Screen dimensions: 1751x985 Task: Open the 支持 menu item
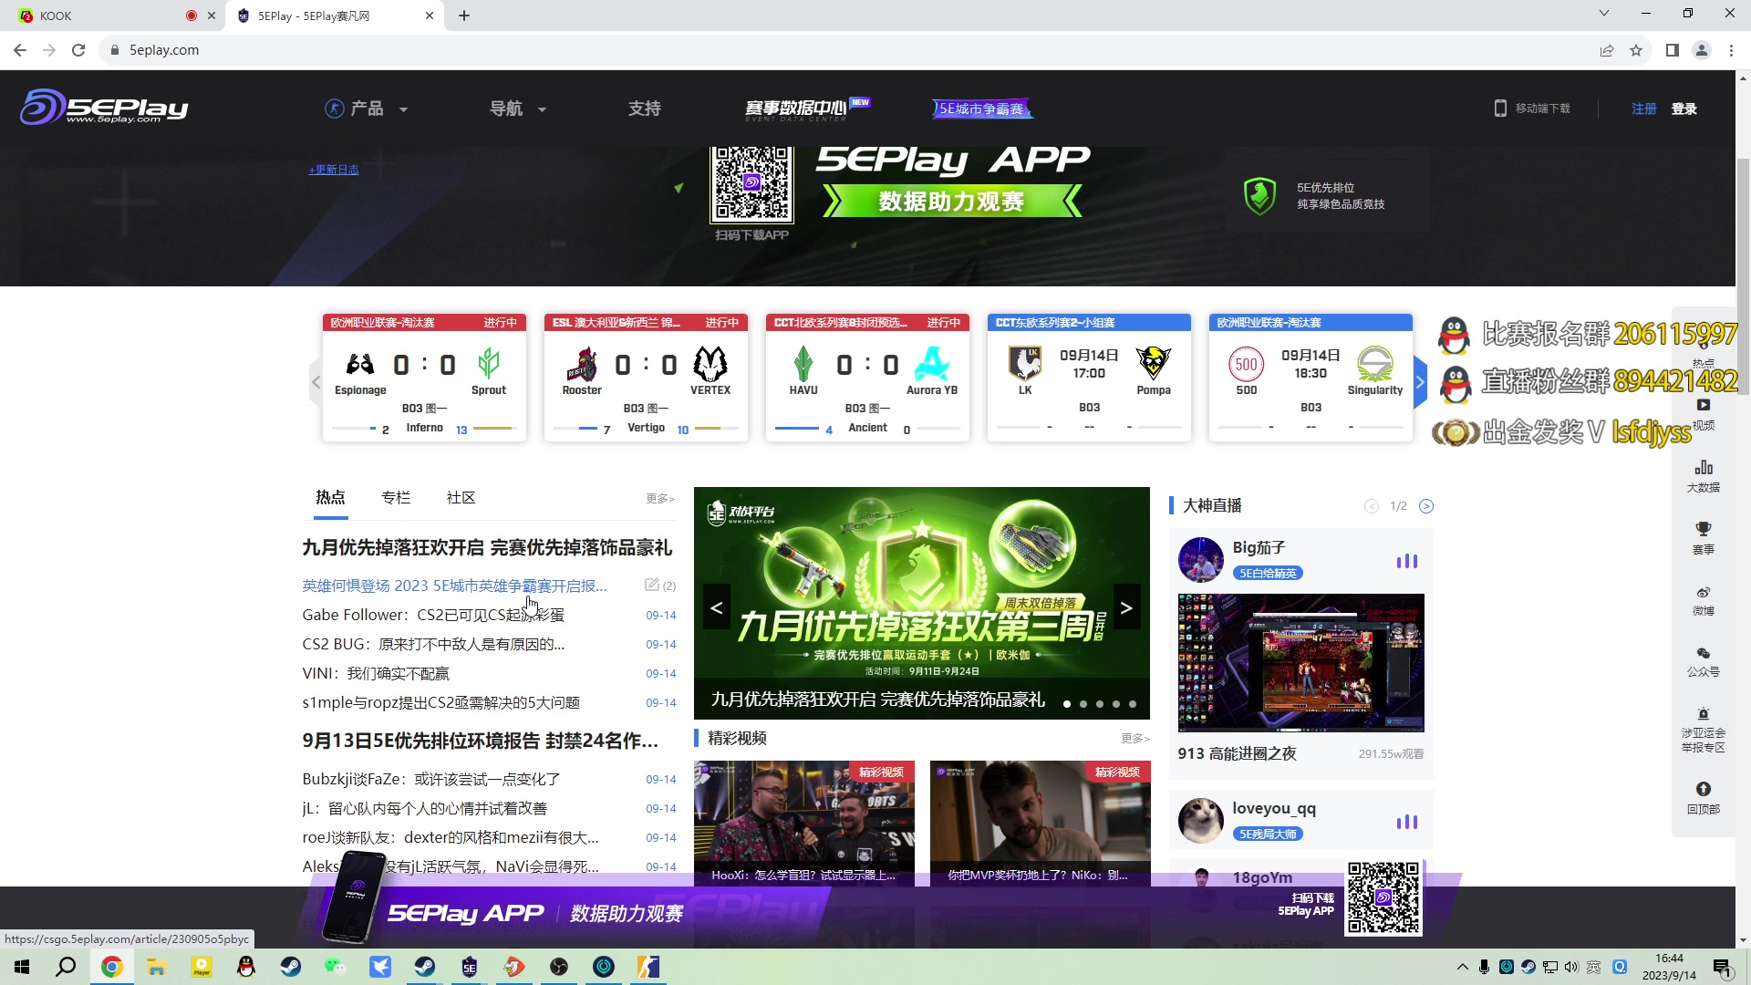point(644,109)
